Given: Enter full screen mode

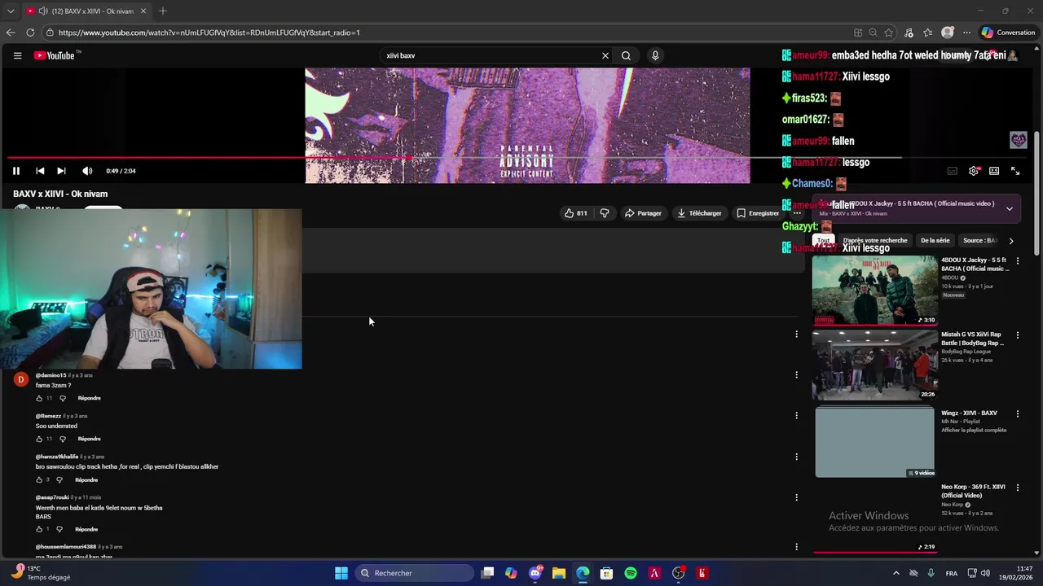Looking at the screenshot, I should tap(1015, 171).
